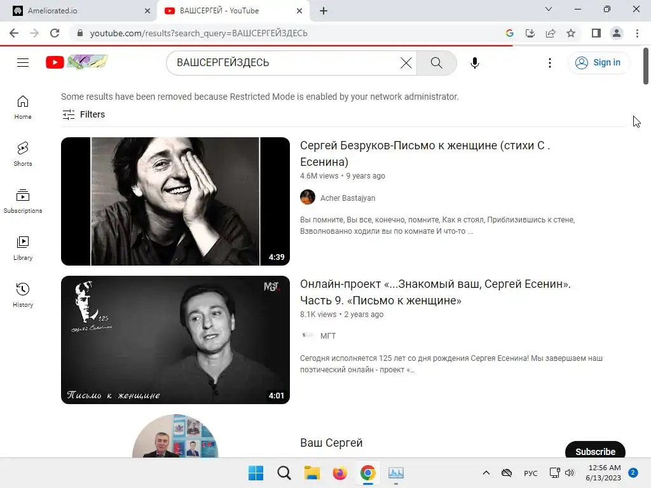Image resolution: width=651 pixels, height=488 pixels.
Task: Toggle Chrome side panel
Action: coord(596,33)
